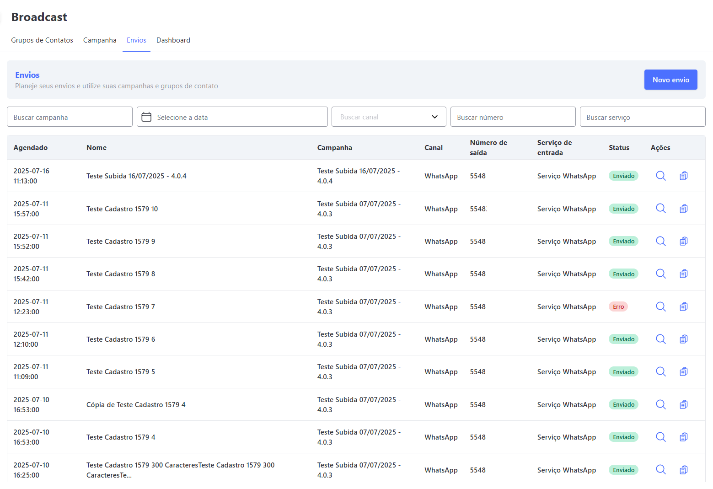
Task: Inspect Teste Cadastro 1579 9 with magnifier
Action: click(661, 241)
